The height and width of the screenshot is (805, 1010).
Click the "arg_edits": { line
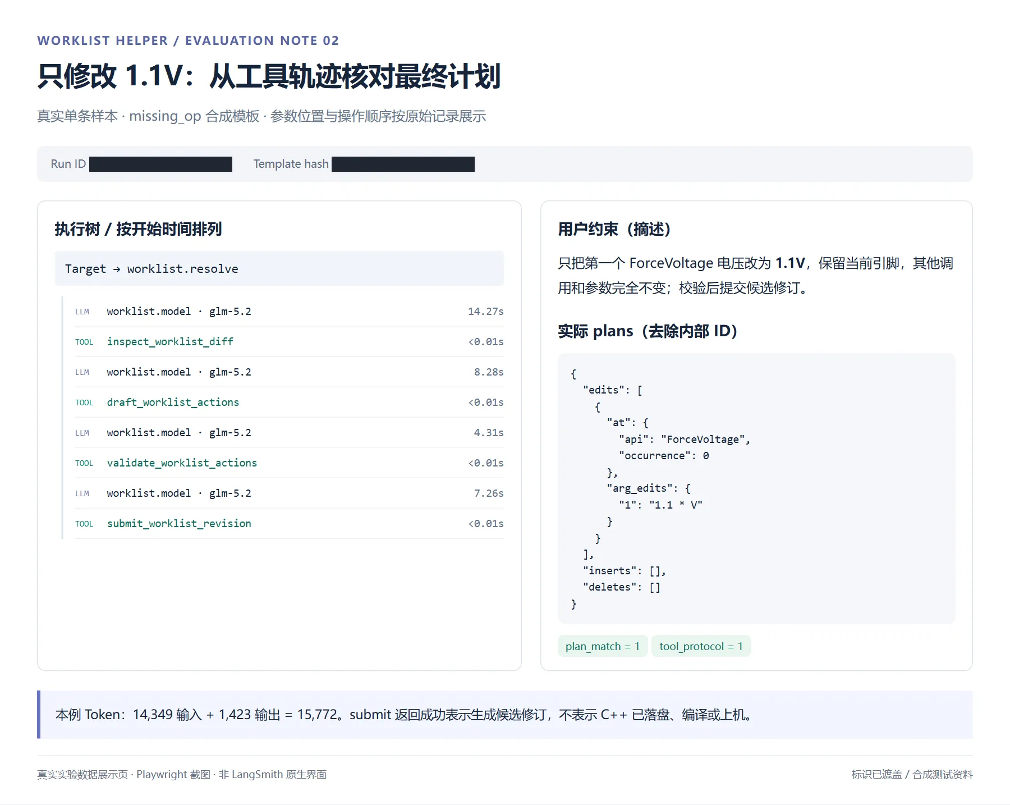tap(649, 488)
